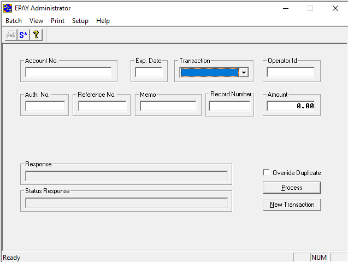Open help via yellow question mark icon
The height and width of the screenshot is (262, 348).
(36, 35)
